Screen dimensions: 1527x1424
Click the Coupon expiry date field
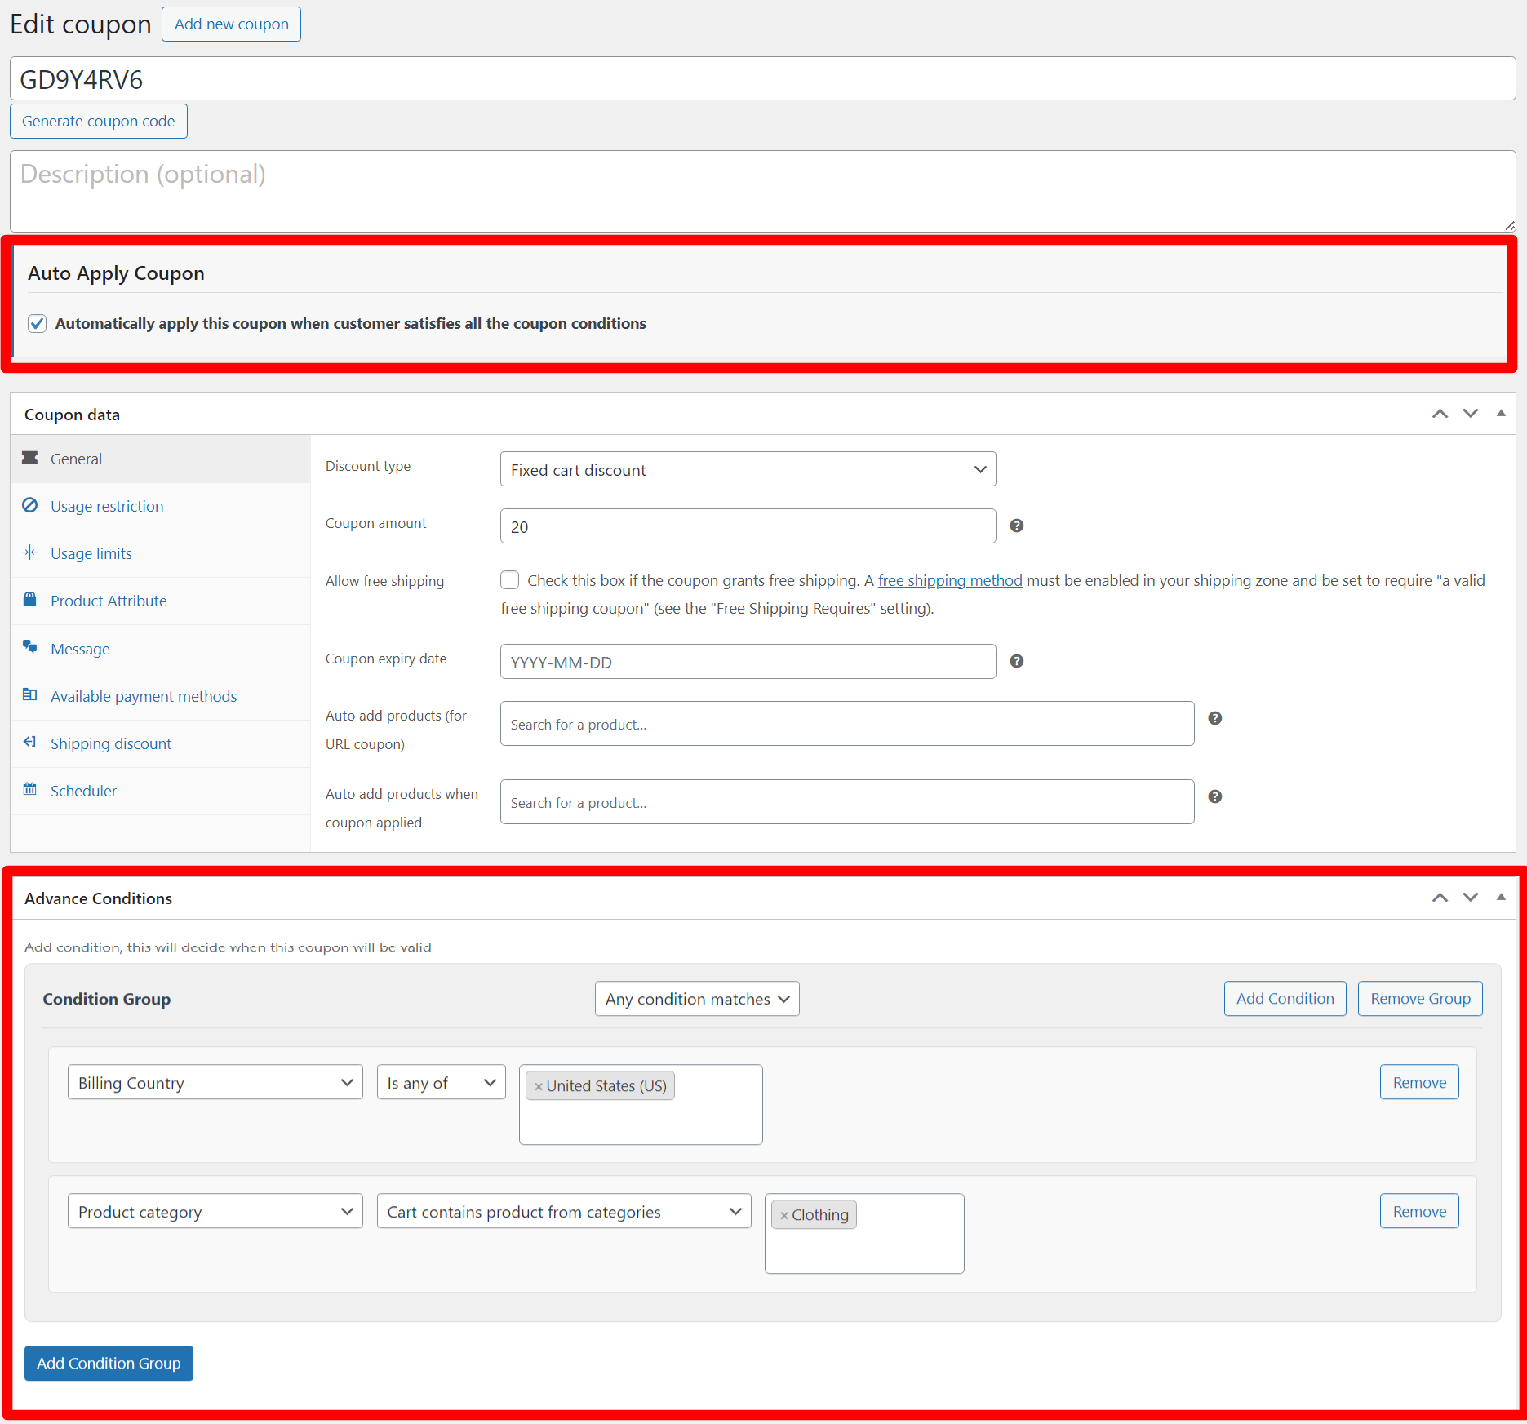748,662
